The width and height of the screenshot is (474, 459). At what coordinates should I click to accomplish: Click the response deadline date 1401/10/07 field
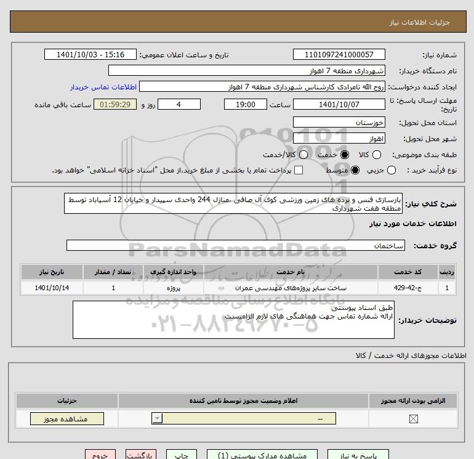(339, 104)
